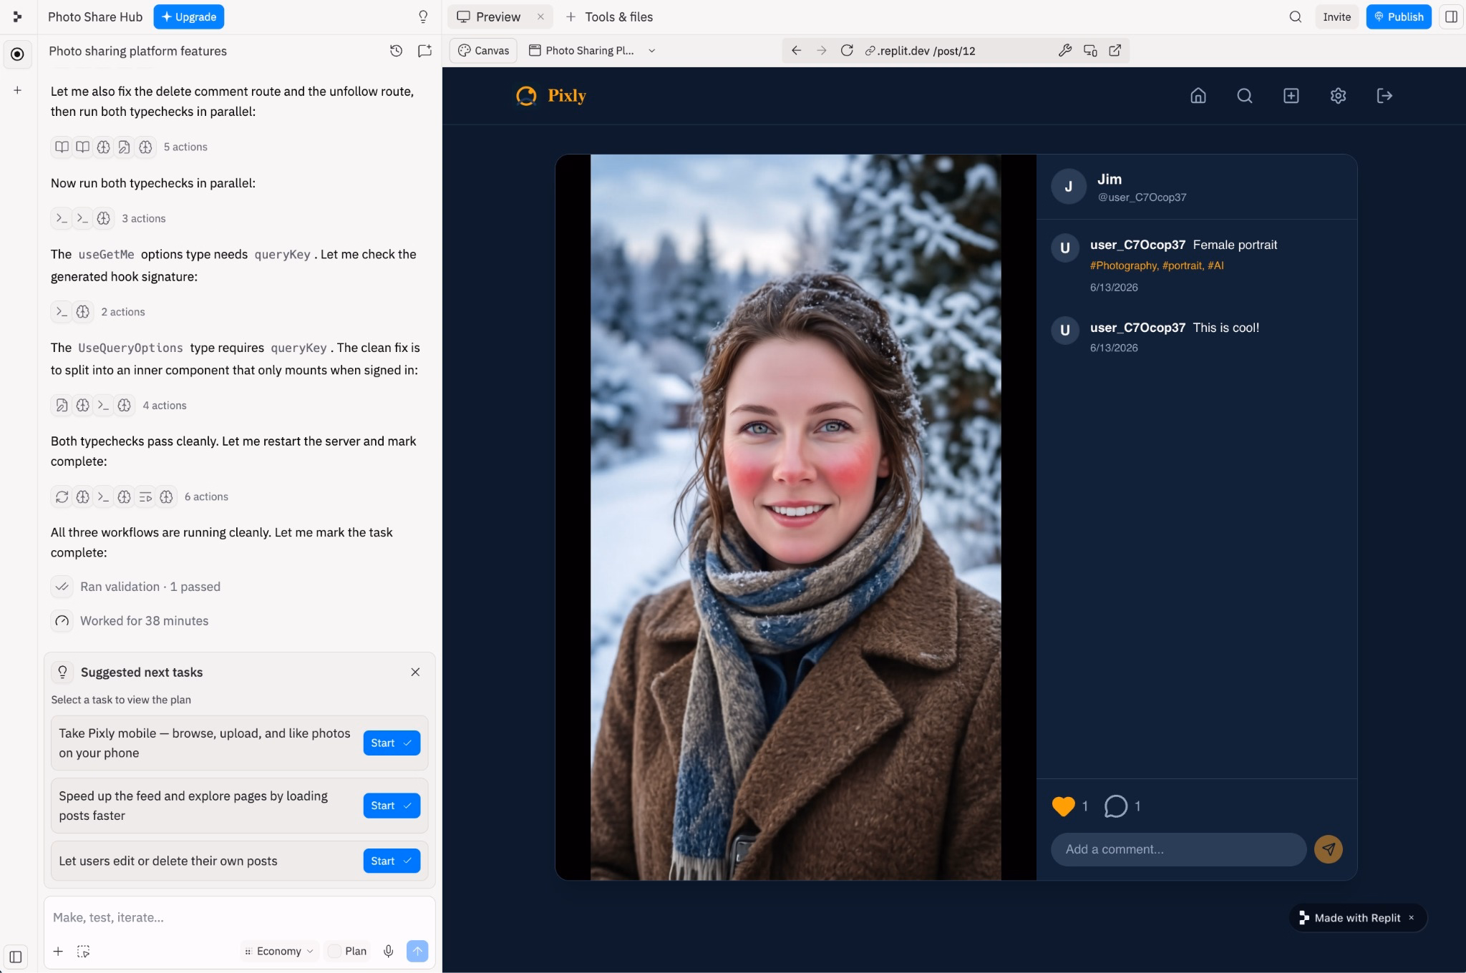Click the element selector icon in the chat input
Image resolution: width=1466 pixels, height=973 pixels.
(x=84, y=951)
